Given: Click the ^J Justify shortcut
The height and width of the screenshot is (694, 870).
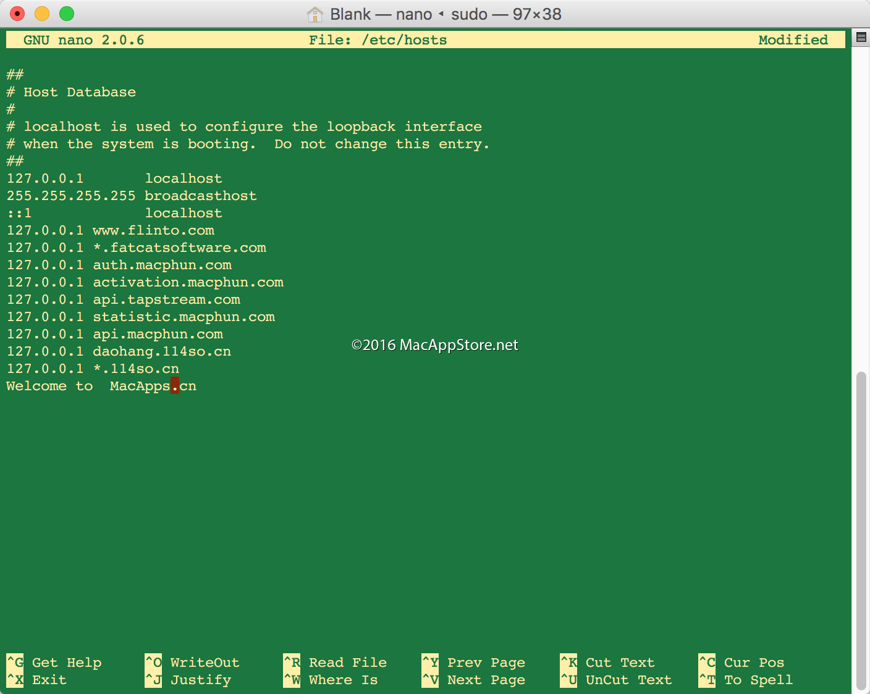Looking at the screenshot, I should click(188, 680).
